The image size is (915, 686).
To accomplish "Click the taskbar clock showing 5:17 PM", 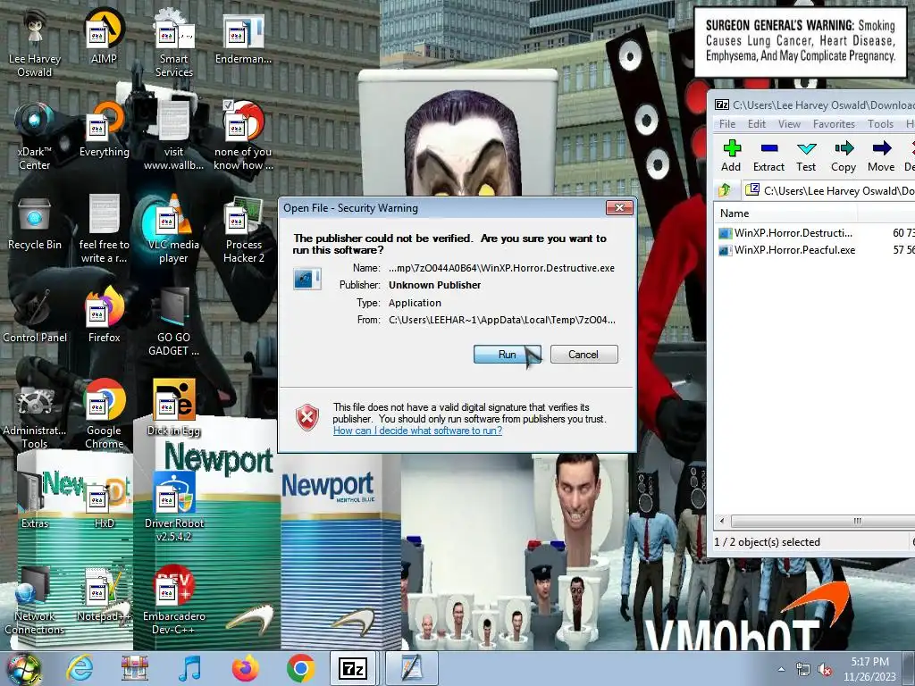I will click(869, 669).
